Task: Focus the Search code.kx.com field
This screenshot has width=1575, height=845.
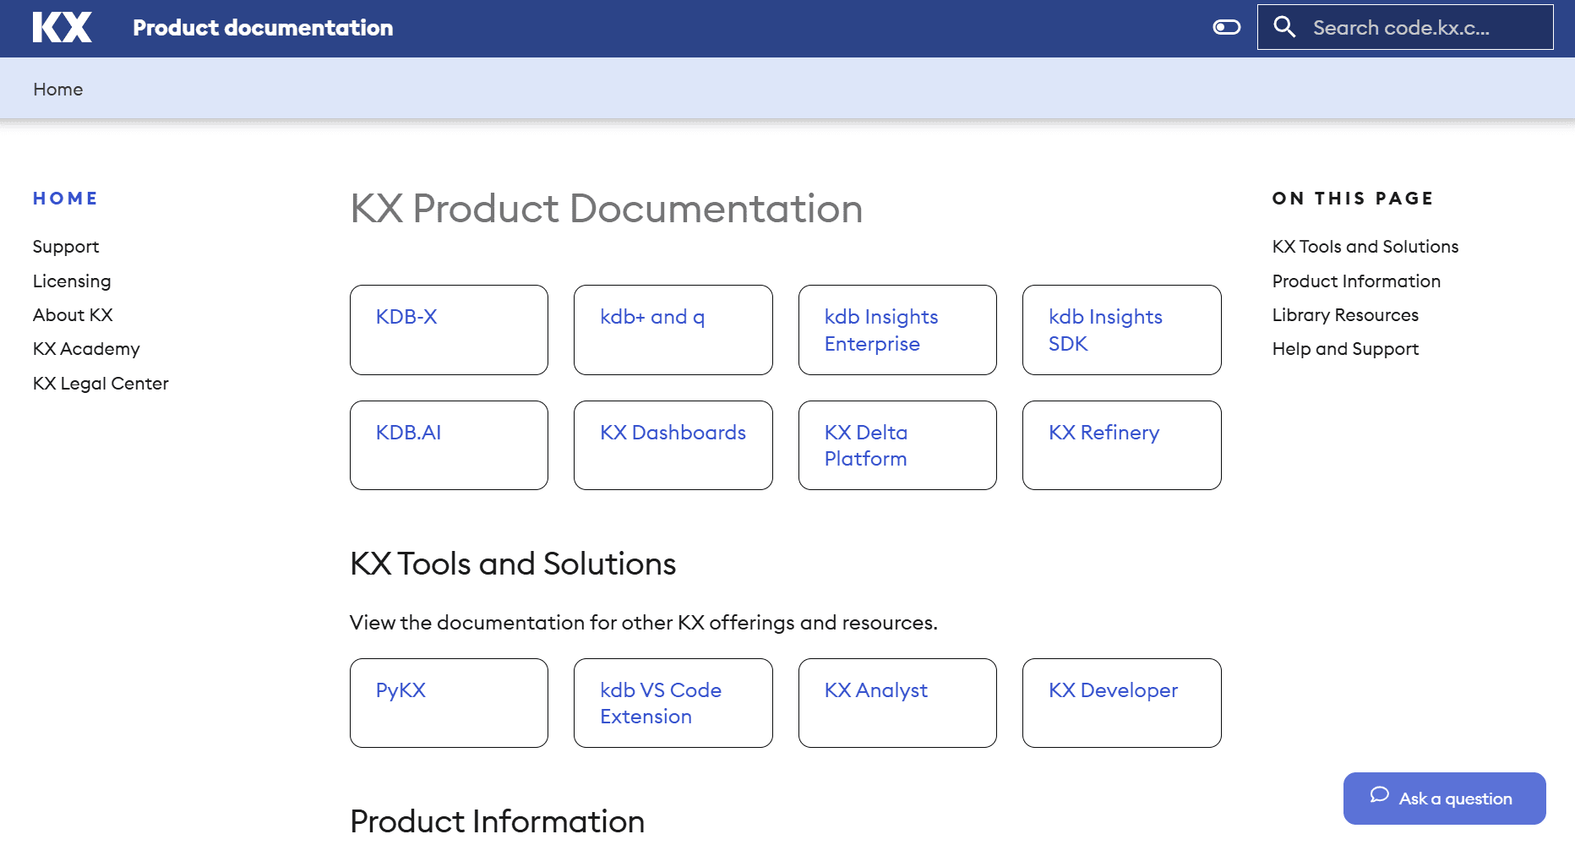Action: pos(1404,27)
